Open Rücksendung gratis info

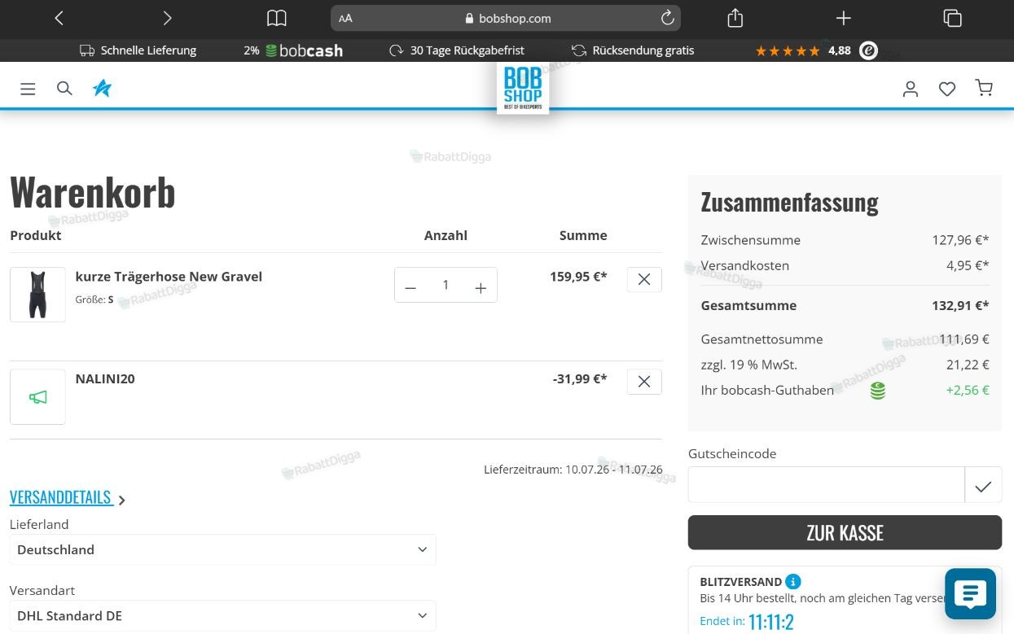633,50
